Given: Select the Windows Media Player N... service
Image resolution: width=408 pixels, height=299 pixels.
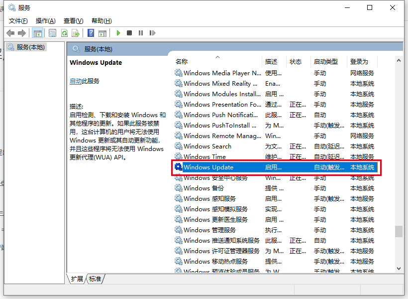Looking at the screenshot, I should [276, 73].
